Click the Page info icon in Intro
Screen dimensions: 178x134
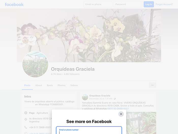26,113
